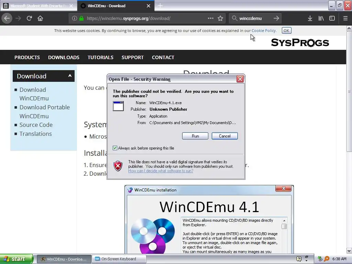Go to the browser Home page
Viewport: 352px width, 264px height.
[x=40, y=18]
